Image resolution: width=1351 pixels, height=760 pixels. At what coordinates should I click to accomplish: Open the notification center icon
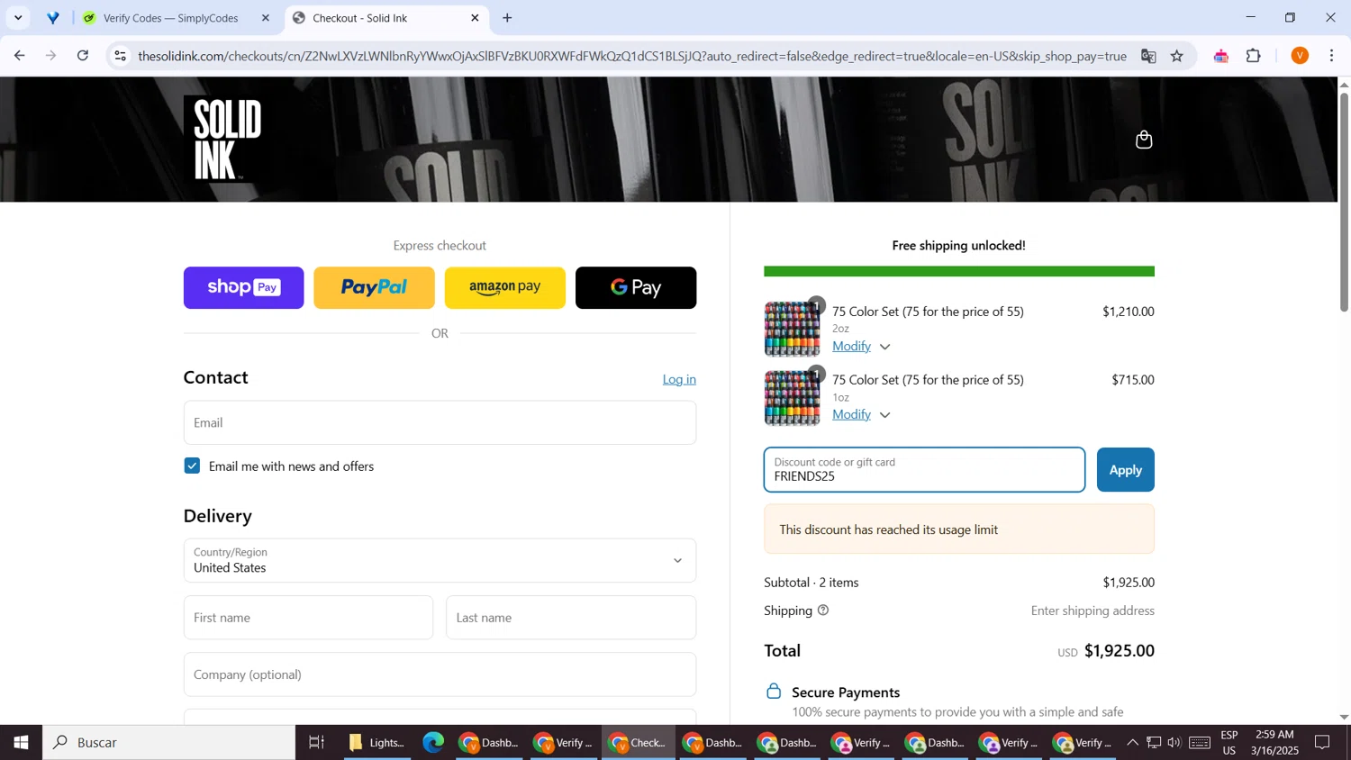pos(1323,743)
